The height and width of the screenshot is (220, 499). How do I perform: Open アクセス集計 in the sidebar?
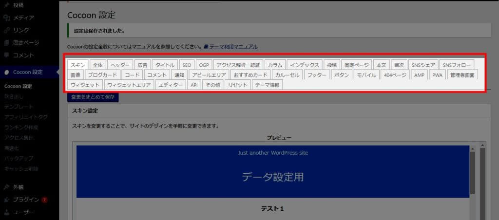pos(19,138)
